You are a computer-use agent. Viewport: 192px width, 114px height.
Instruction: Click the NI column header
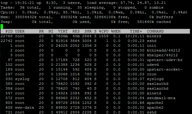coord(51,31)
